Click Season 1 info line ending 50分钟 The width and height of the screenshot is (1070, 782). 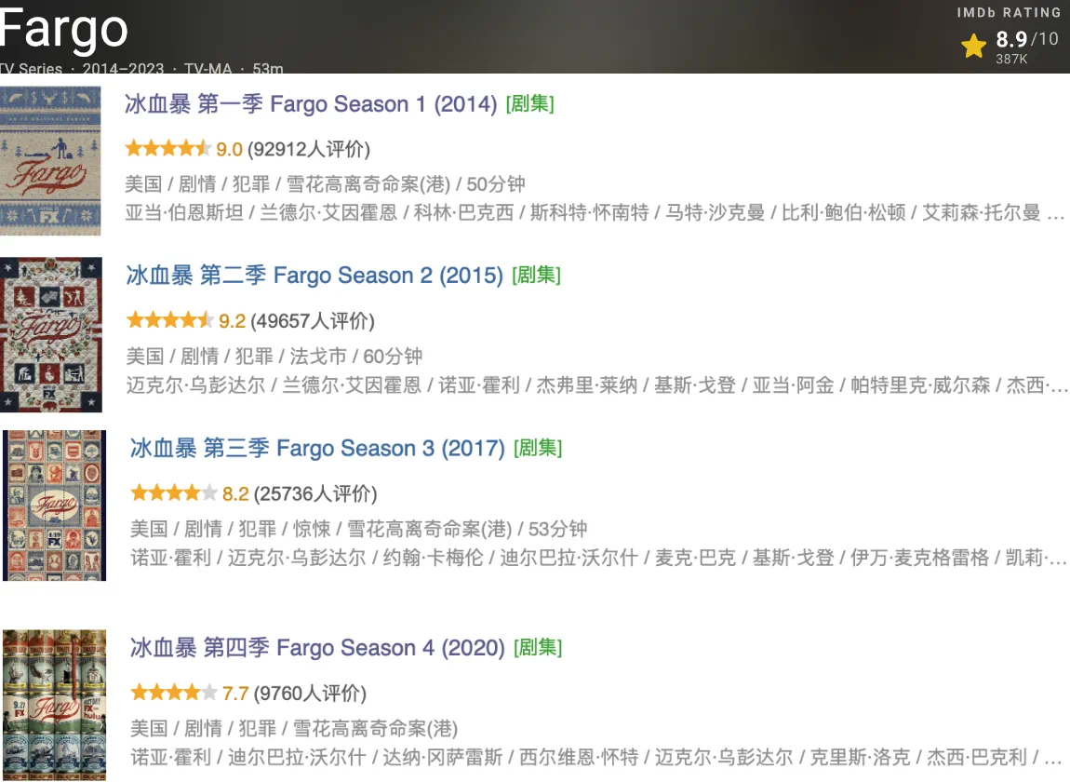pos(325,183)
